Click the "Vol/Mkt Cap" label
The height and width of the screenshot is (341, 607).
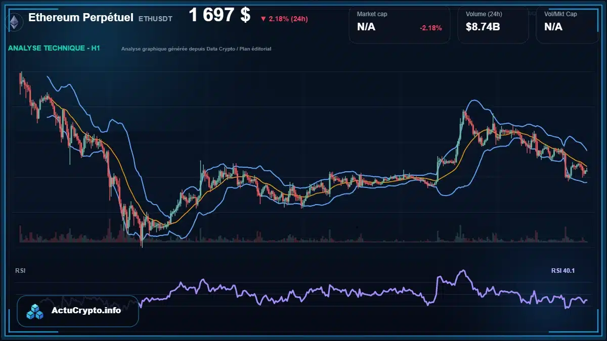tap(560, 14)
